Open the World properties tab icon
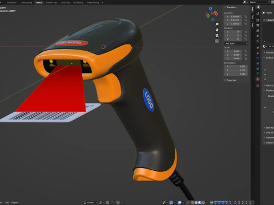 258,41
